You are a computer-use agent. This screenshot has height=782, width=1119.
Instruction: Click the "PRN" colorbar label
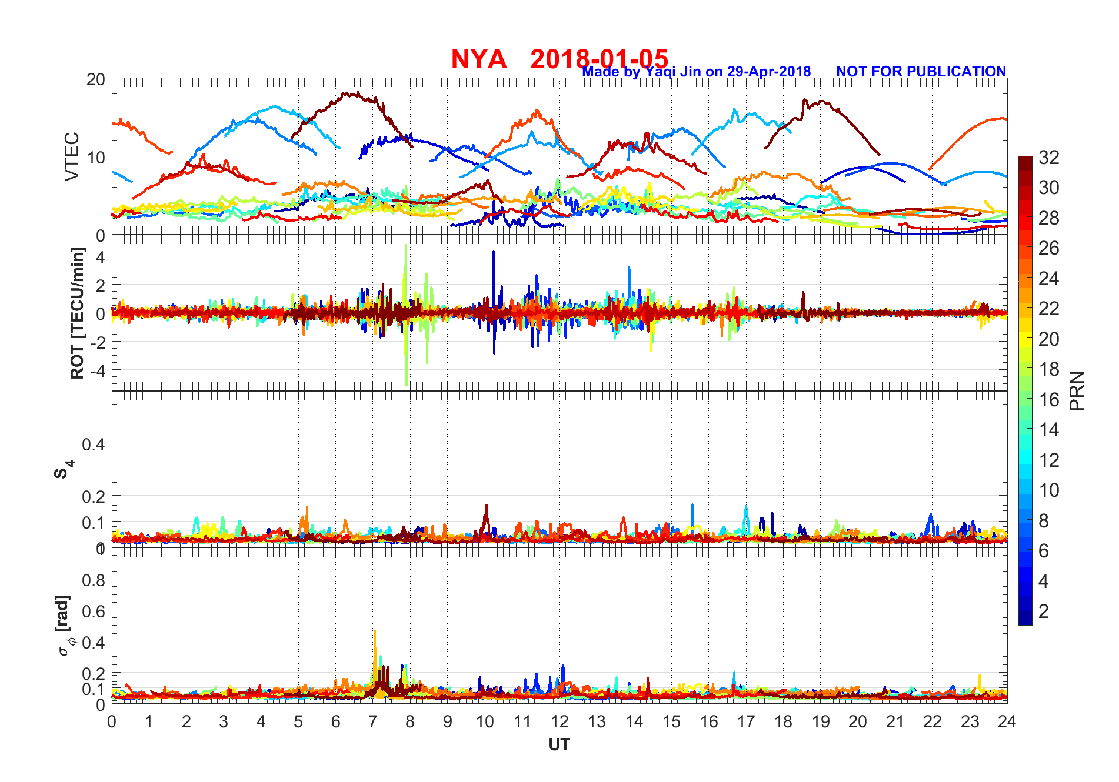[x=1077, y=391]
